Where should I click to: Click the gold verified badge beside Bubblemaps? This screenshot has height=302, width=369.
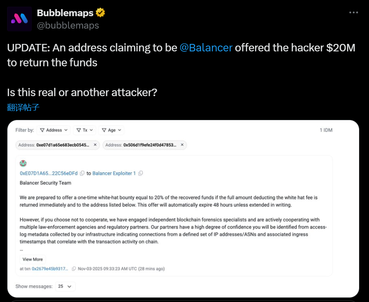[100, 12]
